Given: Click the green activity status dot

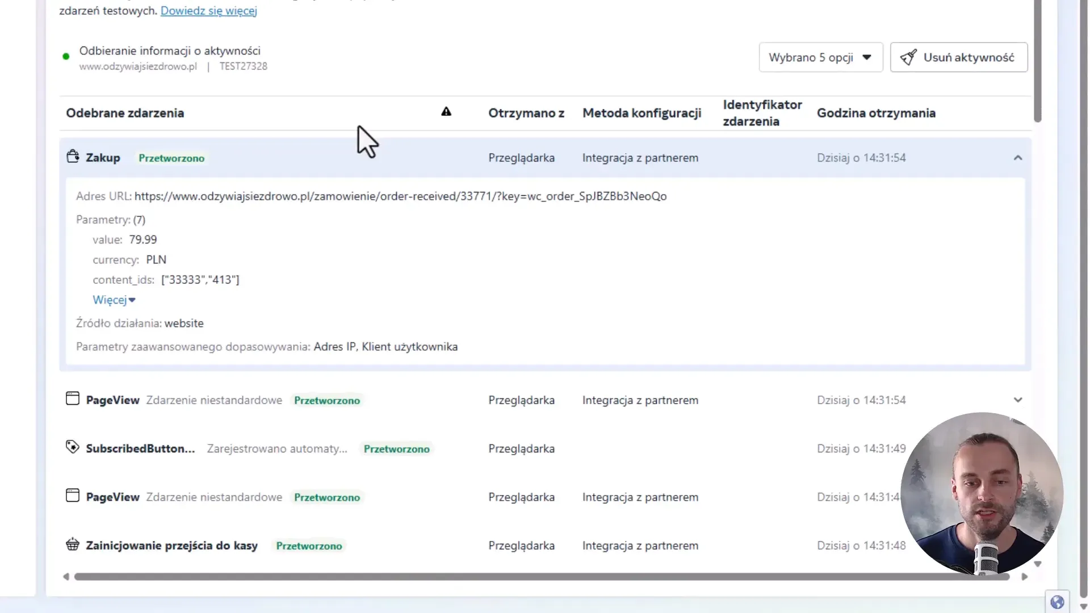Looking at the screenshot, I should point(66,56).
